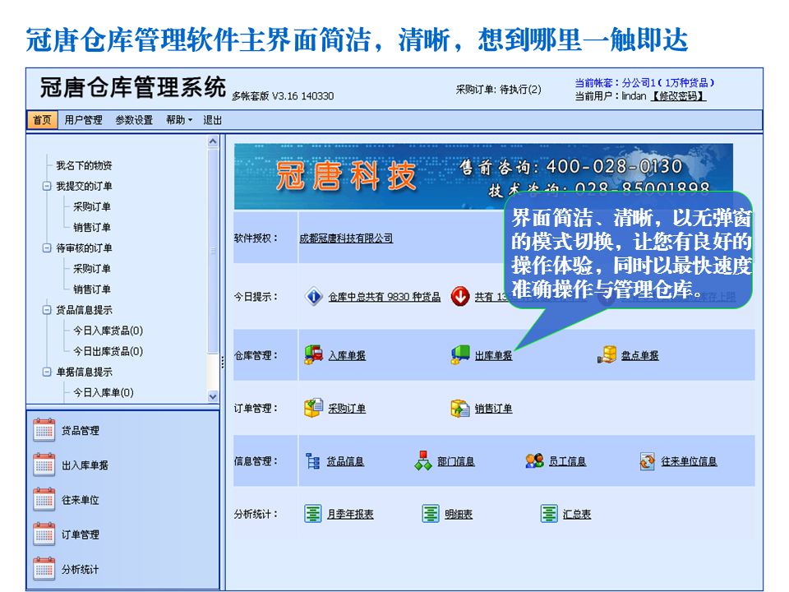Open the 往来单位信息 link
Image resolution: width=789 pixels, height=592 pixels.
[x=689, y=461]
